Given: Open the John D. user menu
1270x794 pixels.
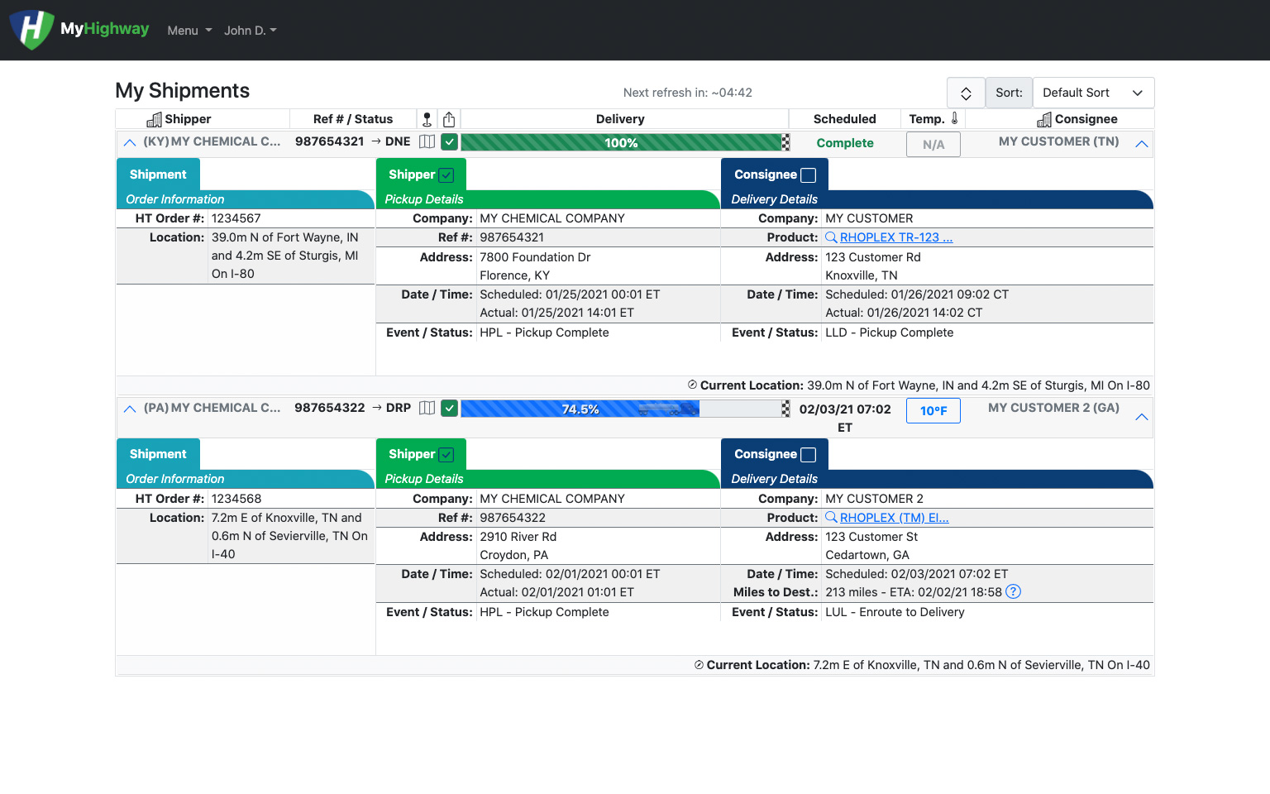Looking at the screenshot, I should point(250,31).
